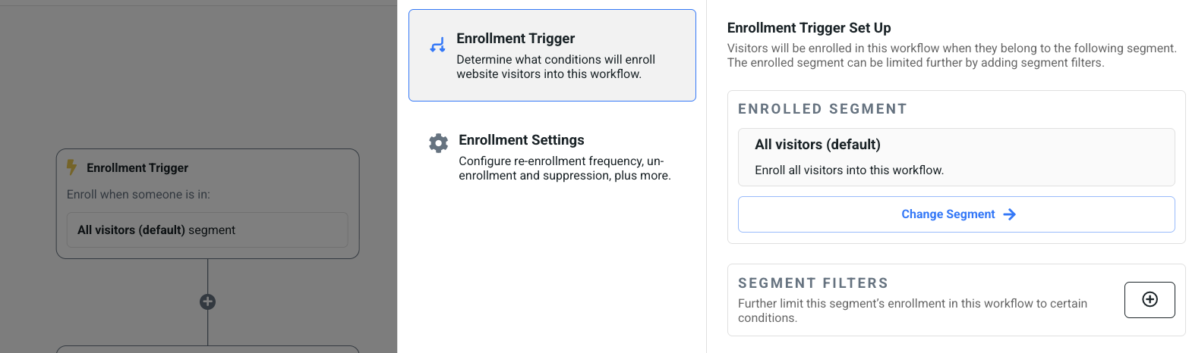This screenshot has width=1189, height=353.
Task: Open the Enrollment Trigger node title on the canvas
Action: click(x=137, y=168)
